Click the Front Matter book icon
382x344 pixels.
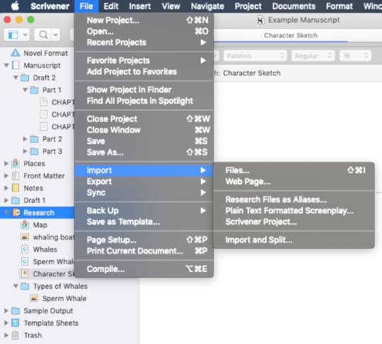[x=16, y=176]
